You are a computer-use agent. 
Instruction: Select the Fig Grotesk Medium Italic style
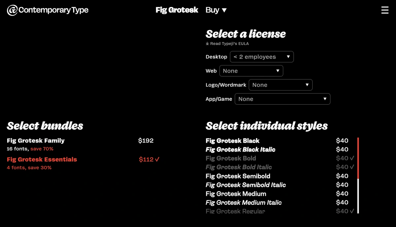tap(243, 203)
